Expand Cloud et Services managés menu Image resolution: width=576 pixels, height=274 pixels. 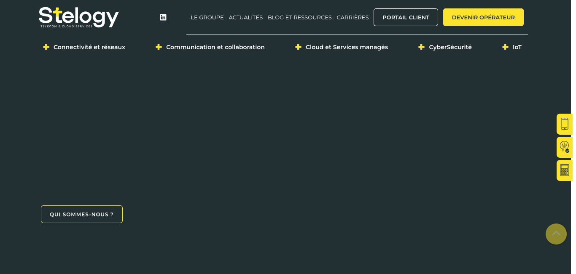pyautogui.click(x=347, y=47)
